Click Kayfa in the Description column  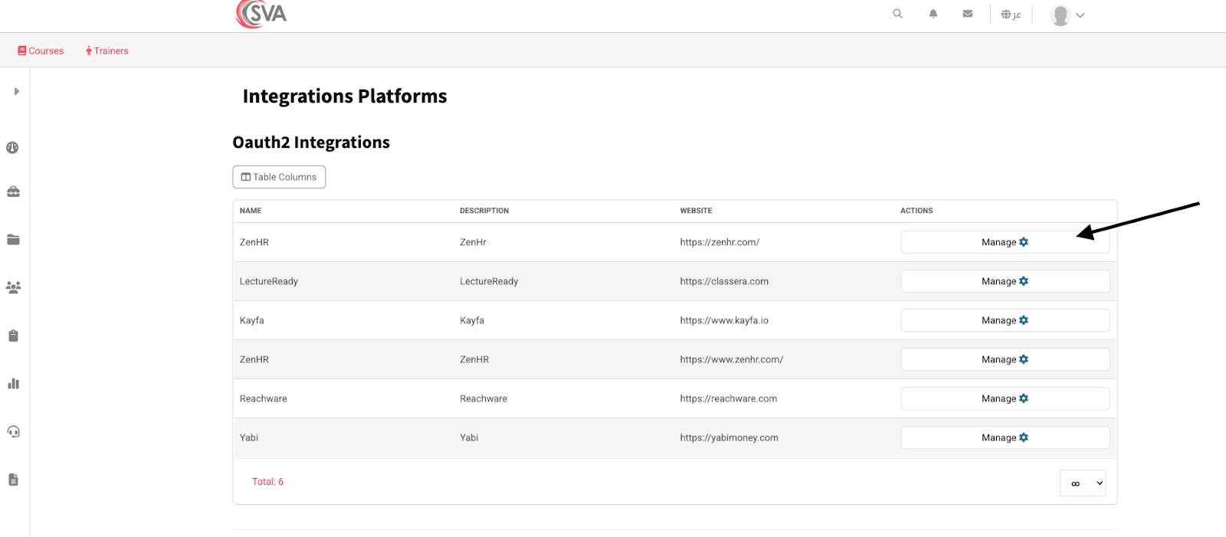click(x=472, y=320)
